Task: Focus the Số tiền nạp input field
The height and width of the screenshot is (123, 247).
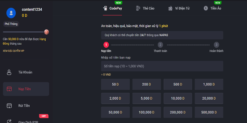Action: pyautogui.click(x=162, y=66)
